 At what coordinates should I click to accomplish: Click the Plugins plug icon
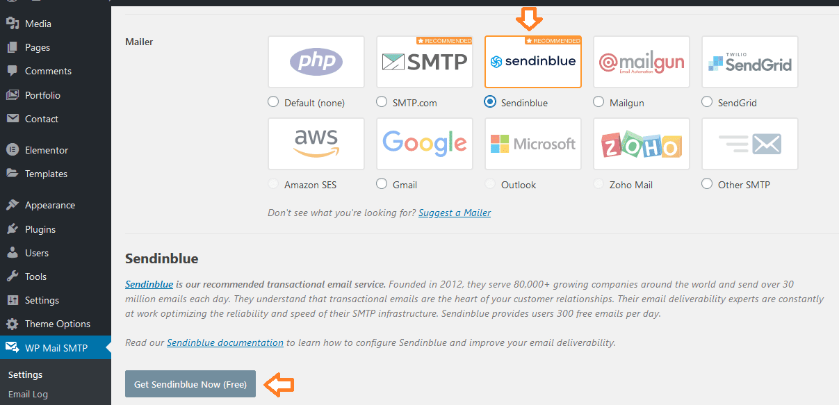pyautogui.click(x=12, y=229)
